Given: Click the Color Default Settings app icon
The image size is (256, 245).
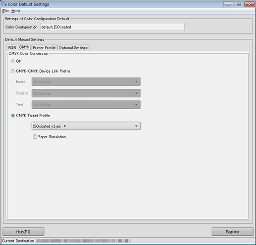Looking at the screenshot, I should (x=4, y=4).
